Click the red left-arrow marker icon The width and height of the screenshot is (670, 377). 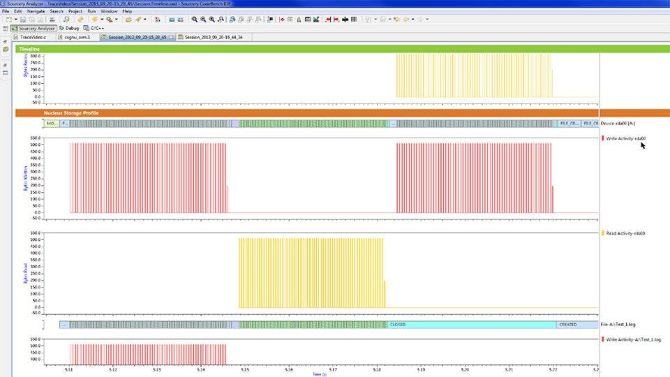coord(328,20)
